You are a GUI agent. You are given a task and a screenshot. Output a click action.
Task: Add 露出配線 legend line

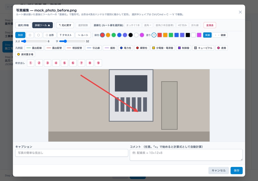pyautogui.click(x=34, y=48)
